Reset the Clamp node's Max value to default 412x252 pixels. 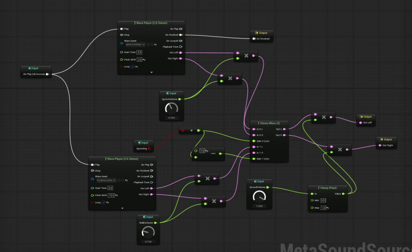[328, 208]
